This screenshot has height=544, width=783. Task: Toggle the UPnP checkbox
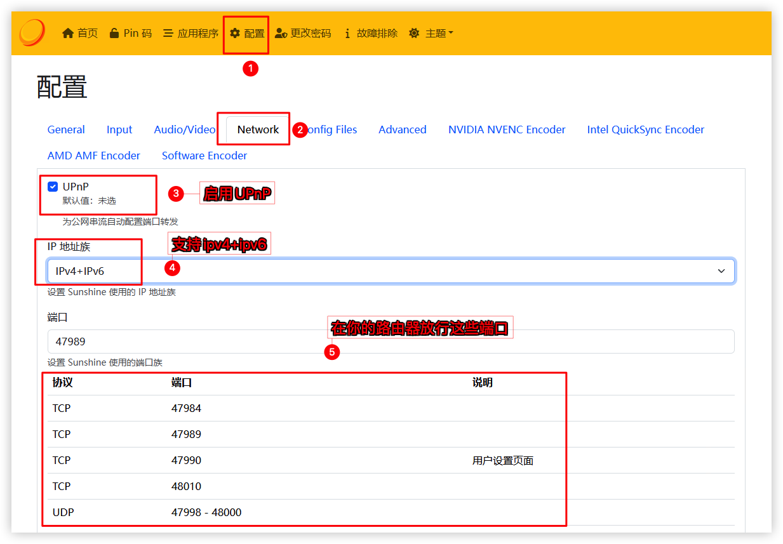[53, 187]
